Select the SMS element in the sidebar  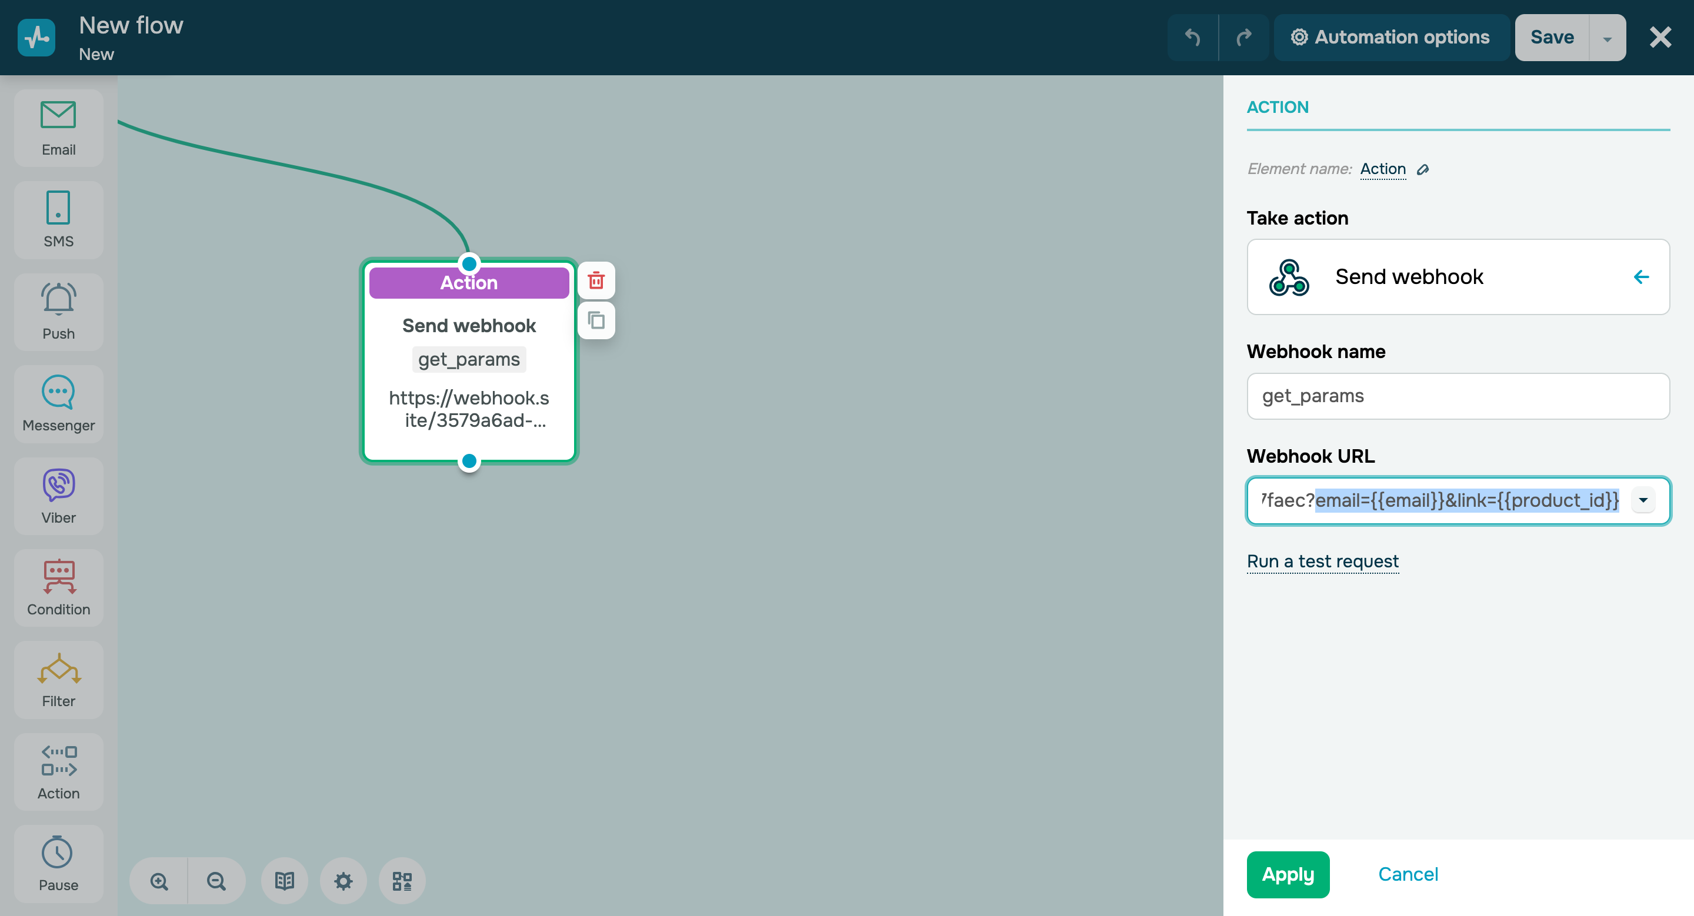(x=58, y=219)
